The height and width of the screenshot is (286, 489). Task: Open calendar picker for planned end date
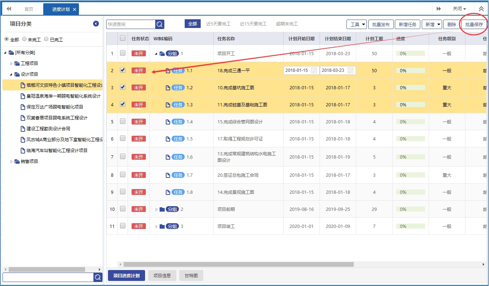pos(350,70)
